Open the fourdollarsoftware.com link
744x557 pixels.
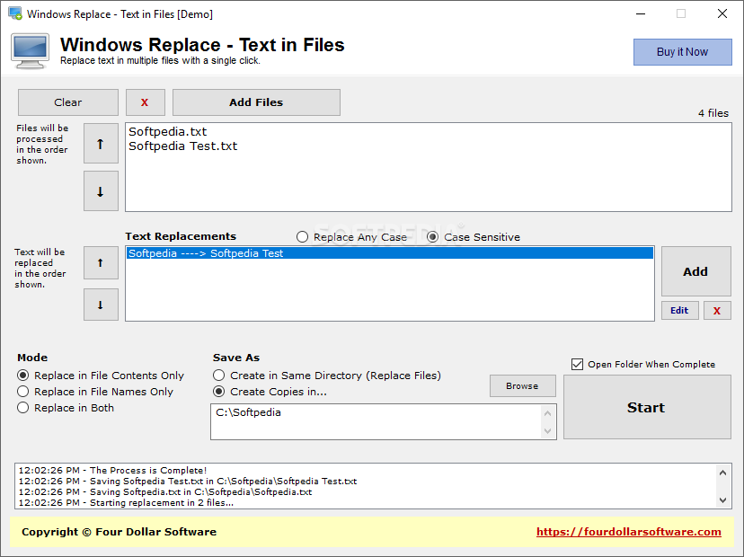(x=628, y=532)
